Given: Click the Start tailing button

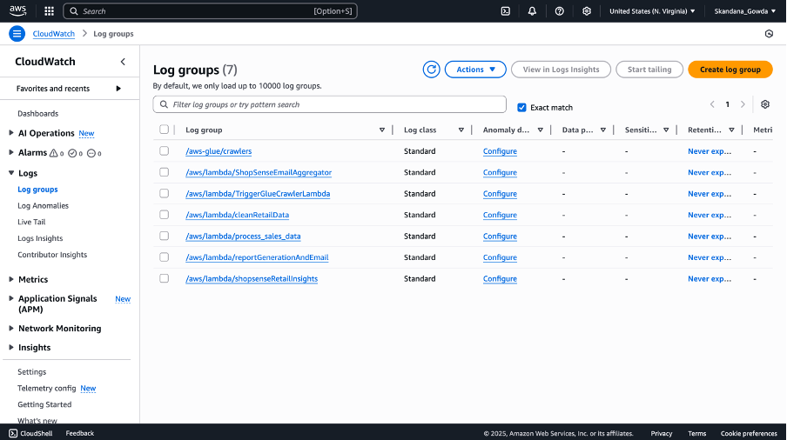Looking at the screenshot, I should click(x=649, y=70).
